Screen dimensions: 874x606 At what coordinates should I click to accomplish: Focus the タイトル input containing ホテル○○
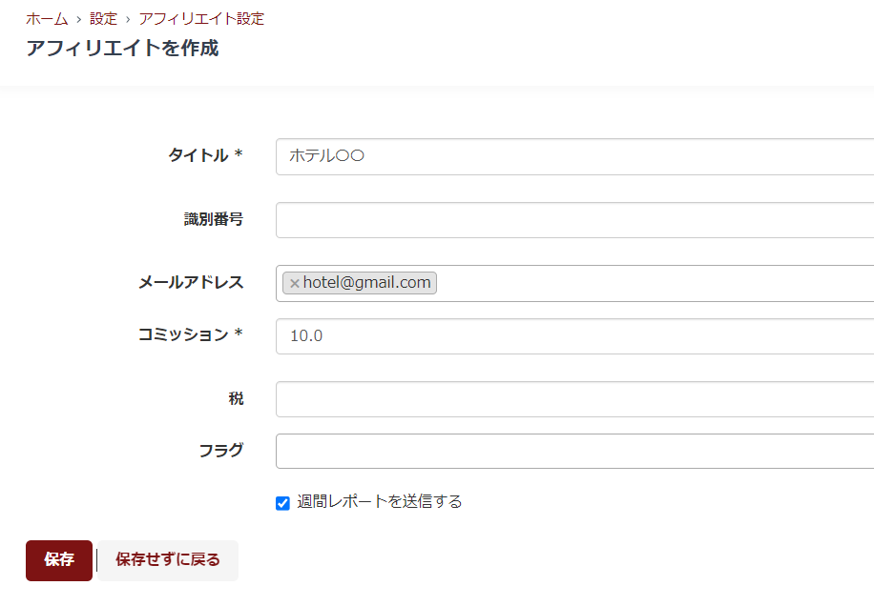(x=572, y=157)
